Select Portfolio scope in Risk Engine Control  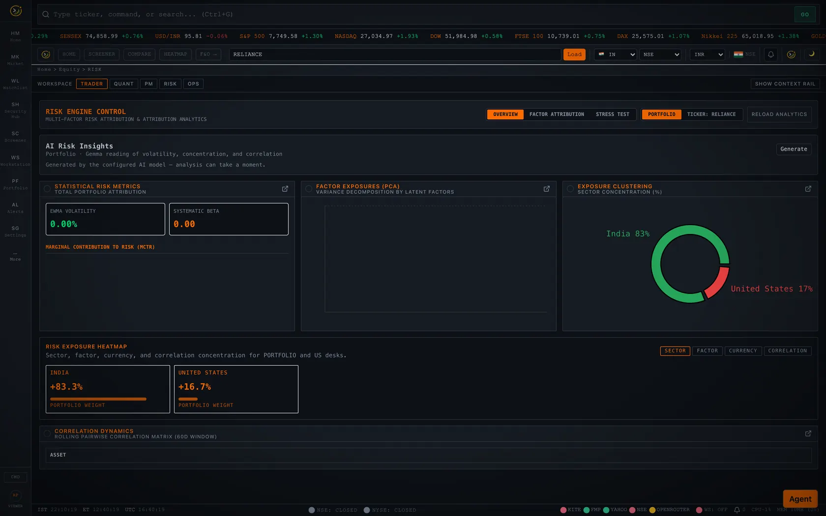661,115
